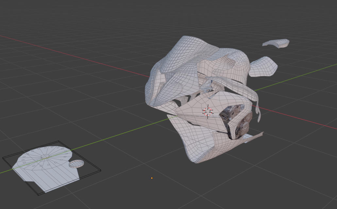
Task: Select the curved panel beside the fairing
Action: [262, 67]
